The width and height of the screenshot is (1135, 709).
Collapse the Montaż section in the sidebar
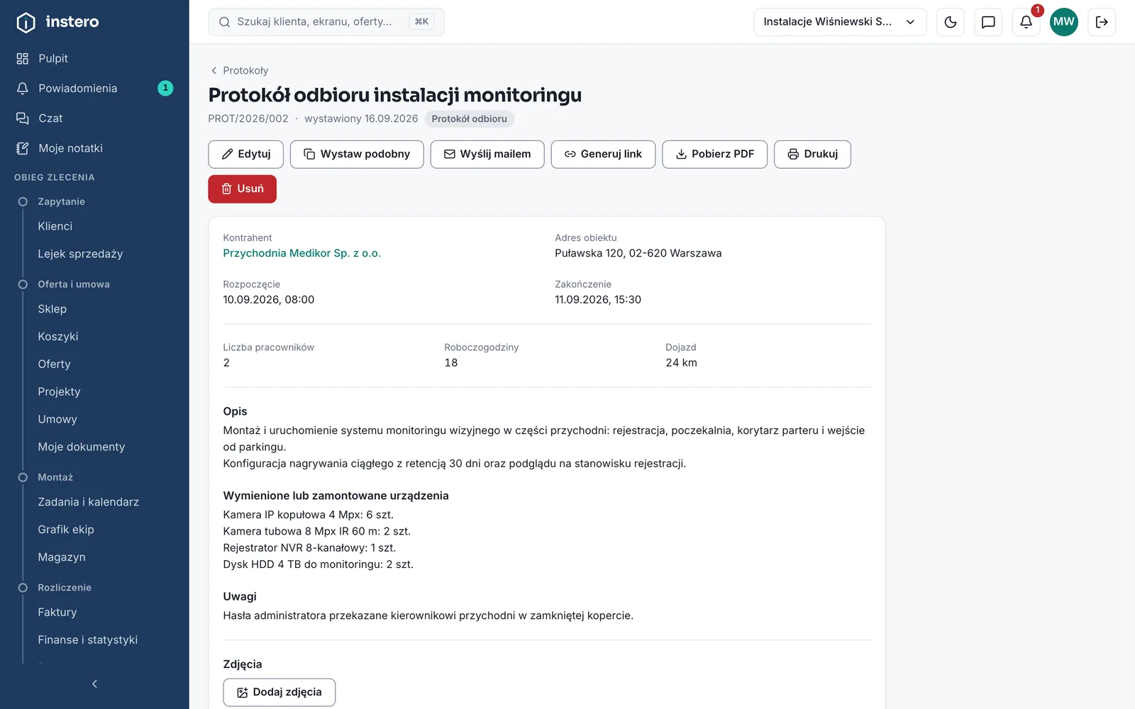click(x=55, y=477)
